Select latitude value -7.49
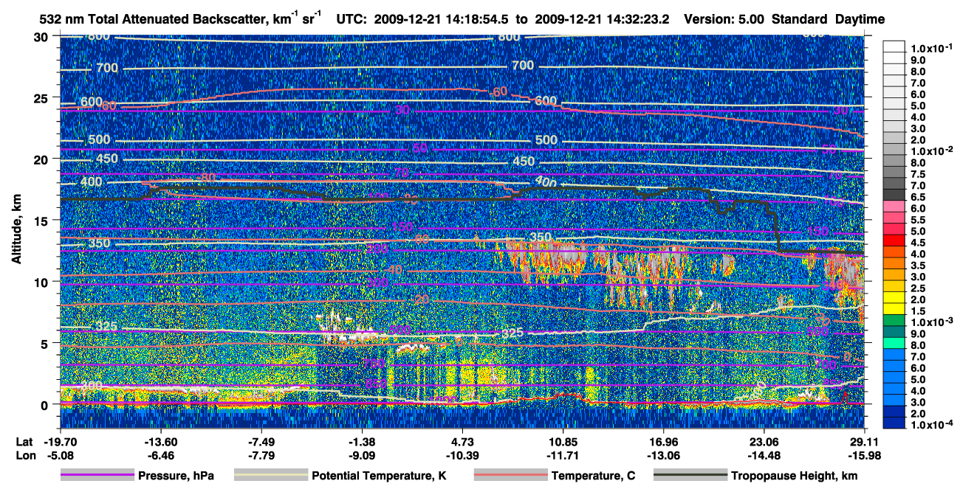 click(x=261, y=442)
